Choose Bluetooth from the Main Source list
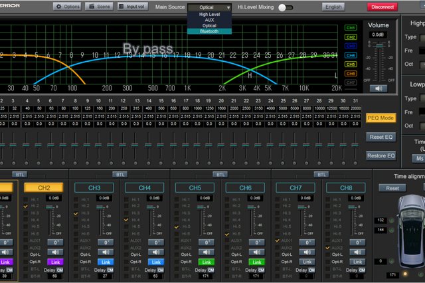This screenshot has width=425, height=283. [x=209, y=31]
